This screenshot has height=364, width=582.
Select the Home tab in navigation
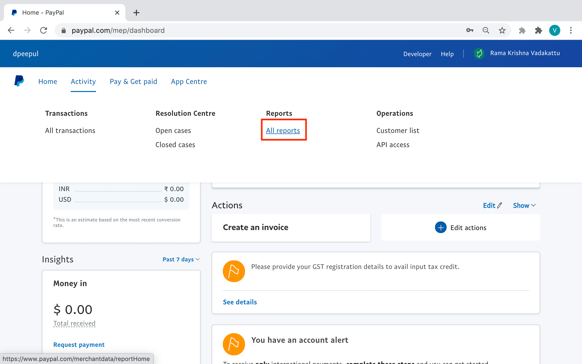tap(47, 81)
